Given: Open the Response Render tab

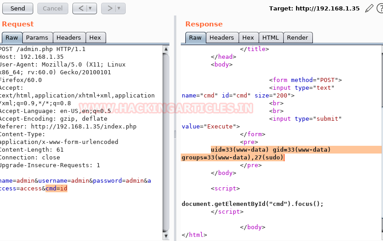Looking at the screenshot, I should click(297, 38).
